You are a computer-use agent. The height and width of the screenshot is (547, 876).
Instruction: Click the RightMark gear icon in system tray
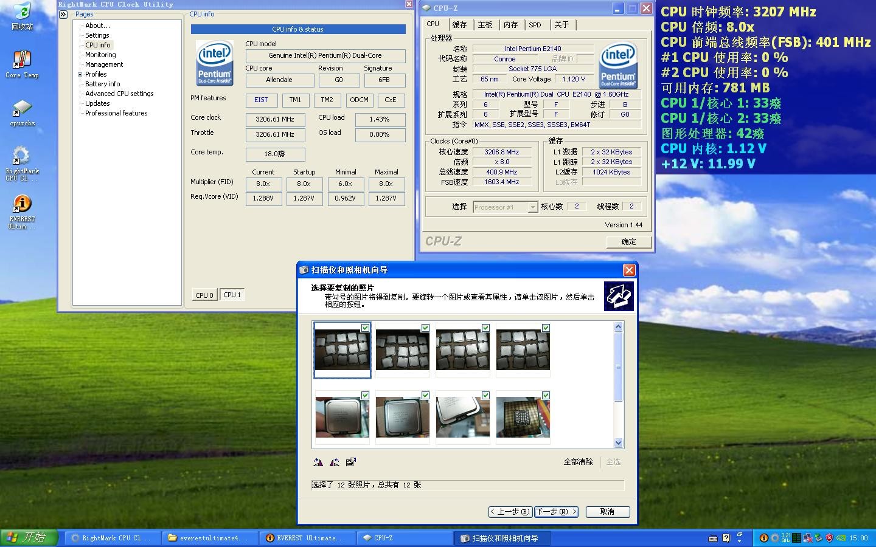click(775, 538)
